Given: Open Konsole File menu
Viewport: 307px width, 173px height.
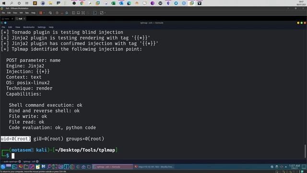Looking at the screenshot, I should point(3,27).
